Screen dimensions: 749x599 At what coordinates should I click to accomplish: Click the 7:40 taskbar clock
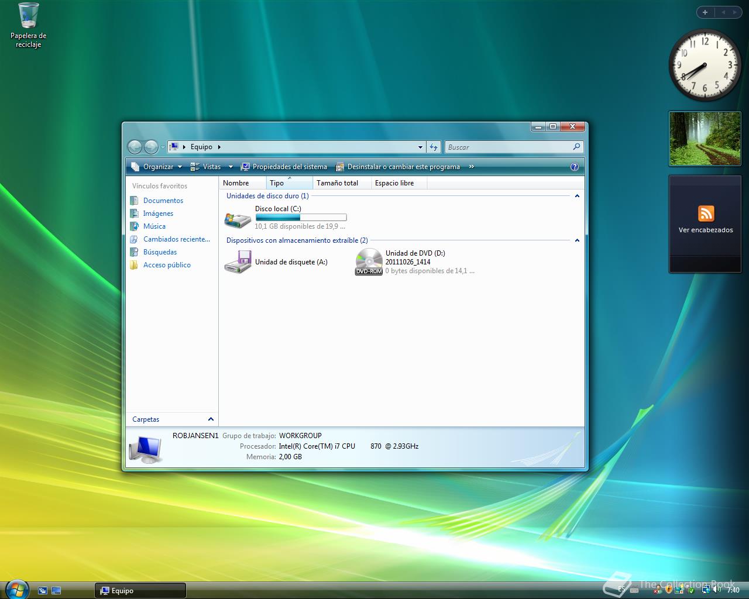733,590
